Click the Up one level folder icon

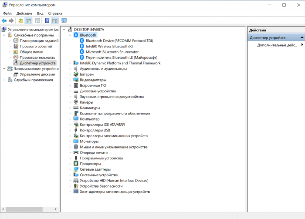(x=21, y=20)
